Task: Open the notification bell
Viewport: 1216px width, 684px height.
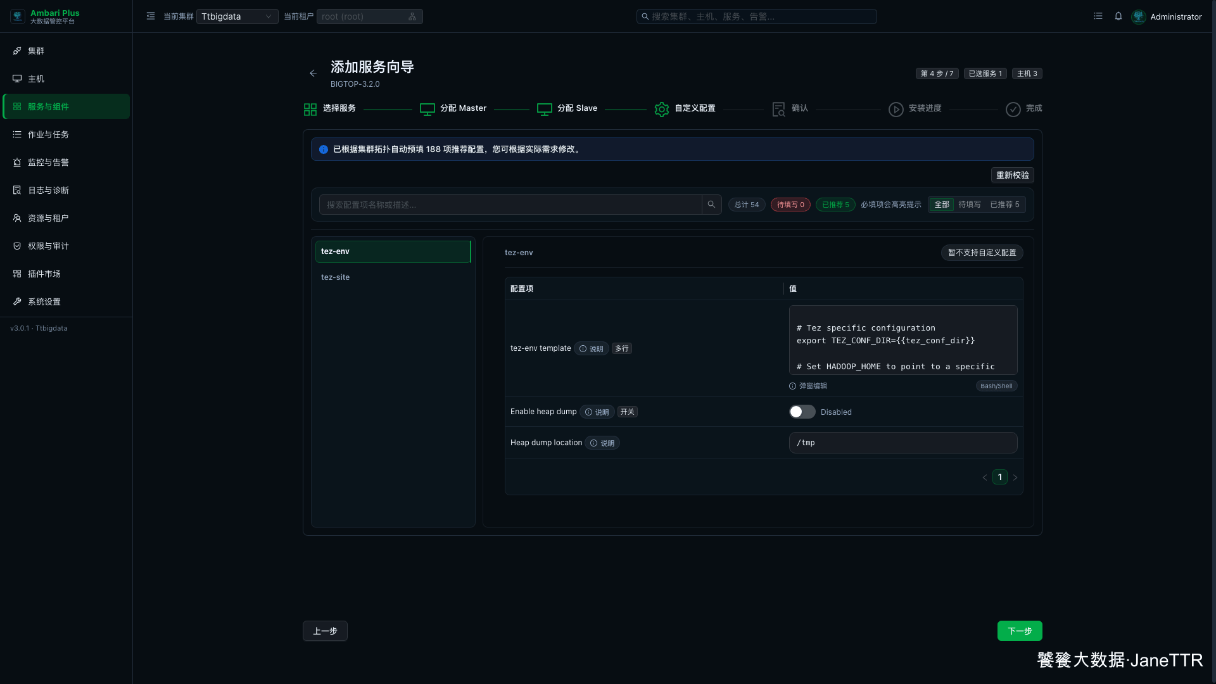Action: tap(1118, 16)
